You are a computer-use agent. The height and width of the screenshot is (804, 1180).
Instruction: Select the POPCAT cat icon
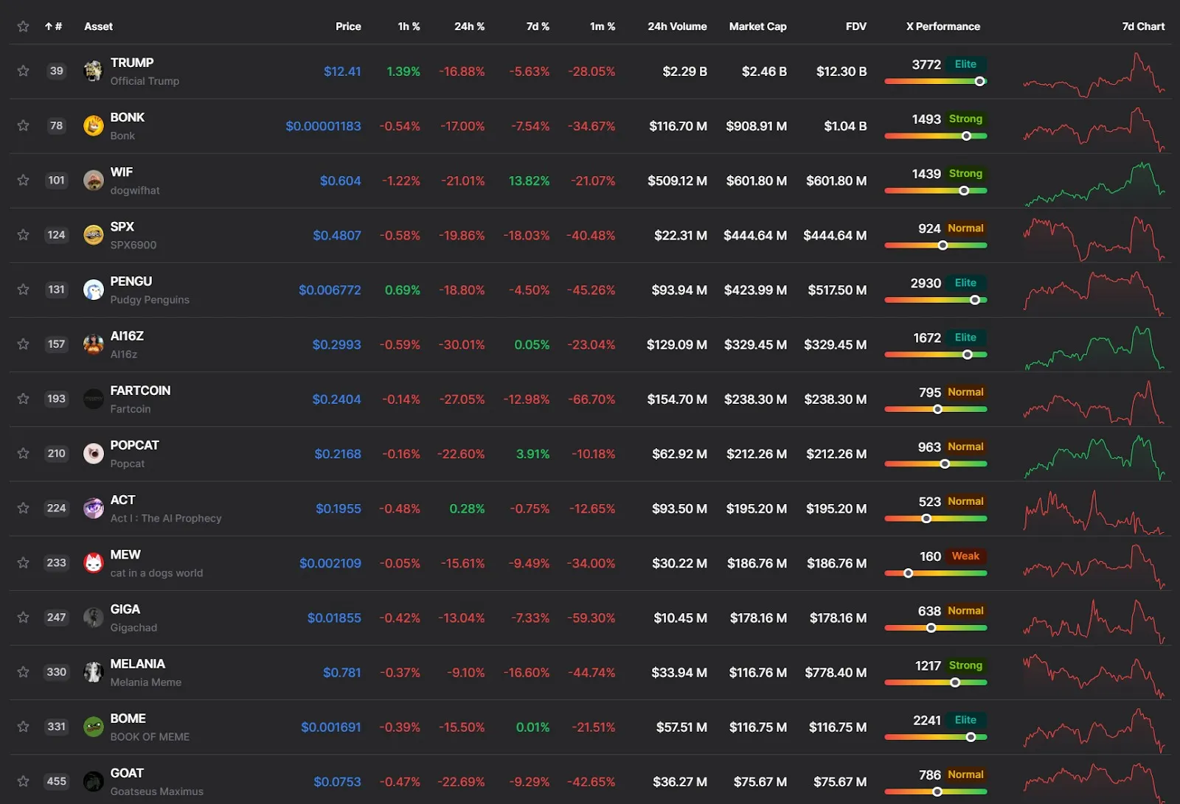[x=93, y=453]
